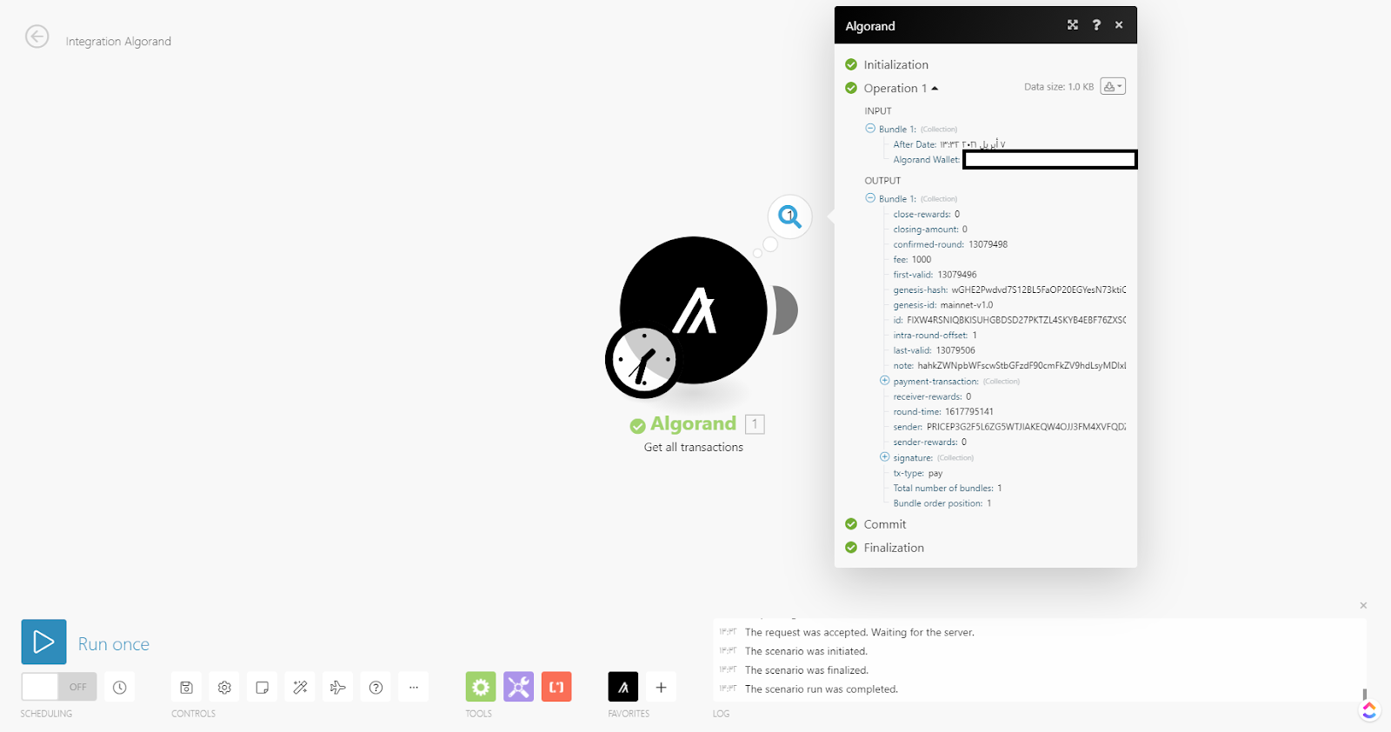
Task: Click the sender address row
Action: [1009, 427]
